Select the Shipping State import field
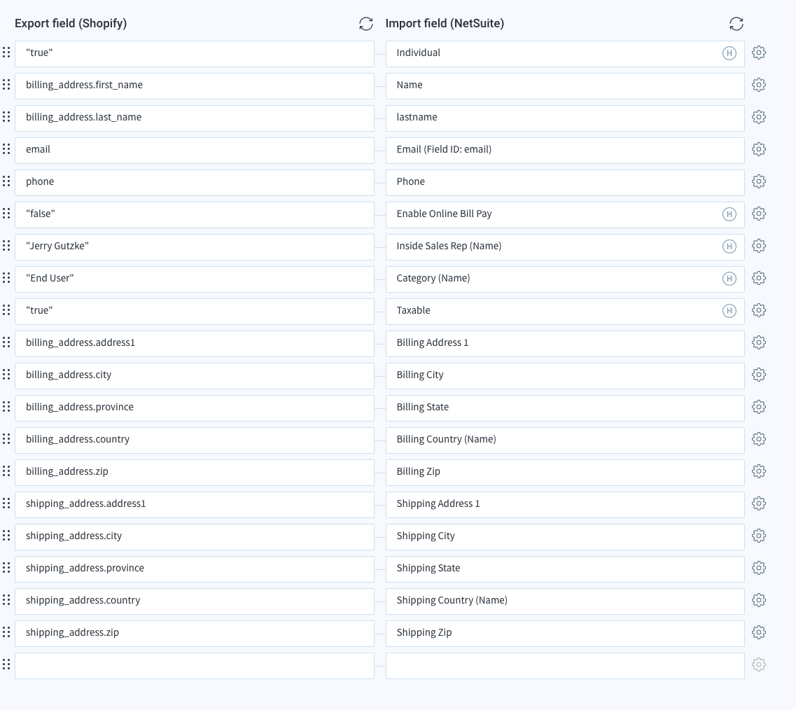 (565, 569)
